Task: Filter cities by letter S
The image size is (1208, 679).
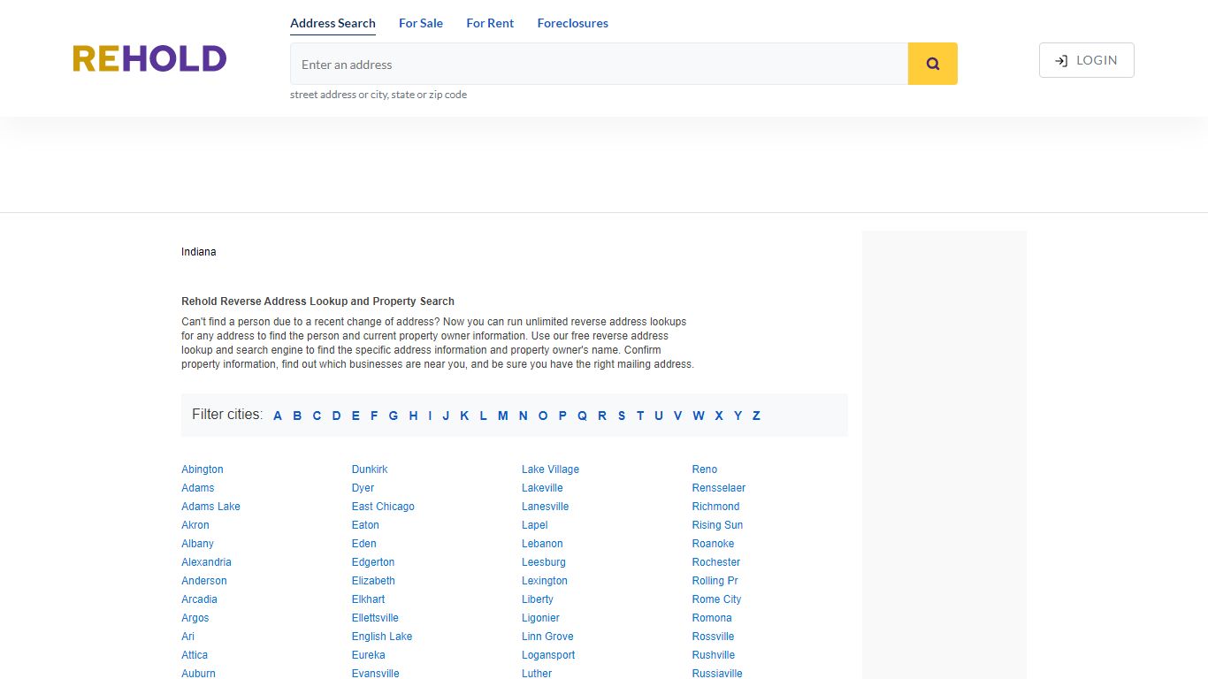Action: click(x=622, y=416)
